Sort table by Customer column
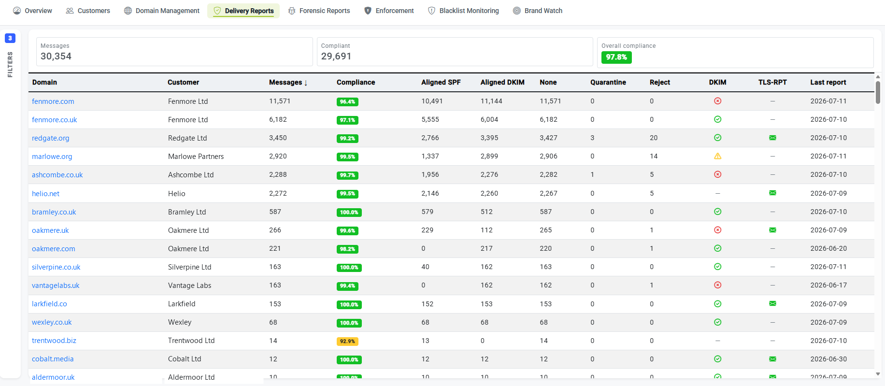The height and width of the screenshot is (386, 885). click(x=183, y=83)
